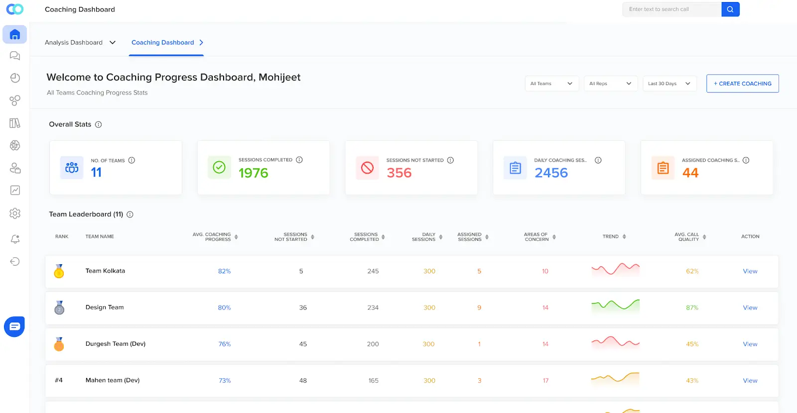Select the Coaching Dashboard tab
Image resolution: width=797 pixels, height=413 pixels.
pos(163,43)
